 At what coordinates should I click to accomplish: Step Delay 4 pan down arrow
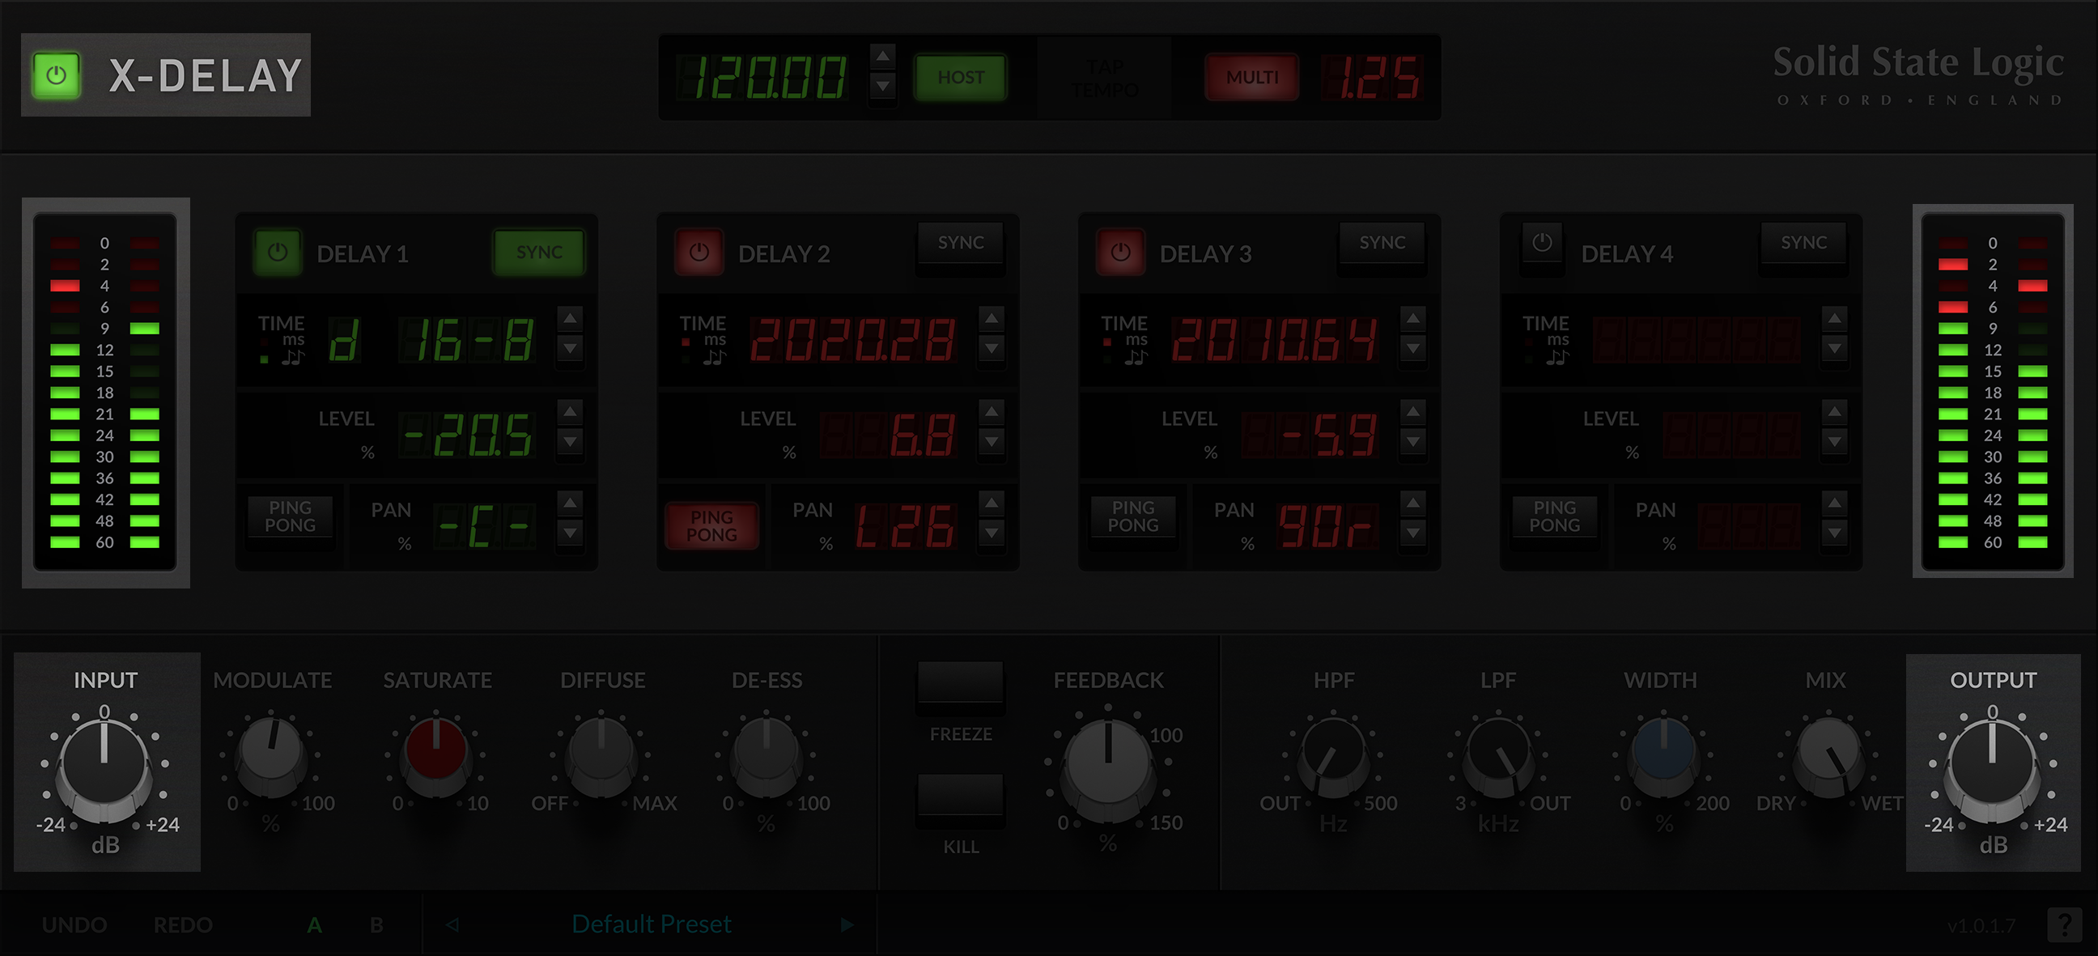[x=1834, y=533]
